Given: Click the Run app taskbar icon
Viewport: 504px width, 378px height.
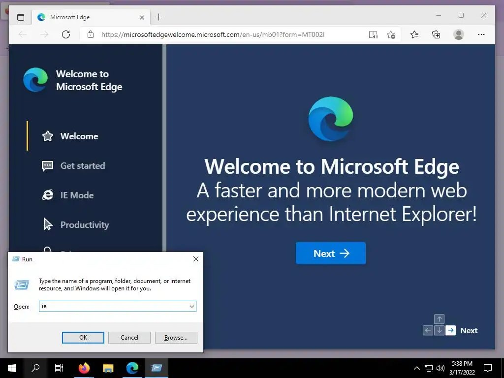Looking at the screenshot, I should pos(156,368).
